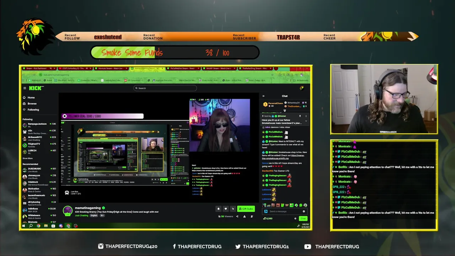This screenshot has width=455, height=256.
Task: Open chat settings gear icon
Action: coord(295,219)
